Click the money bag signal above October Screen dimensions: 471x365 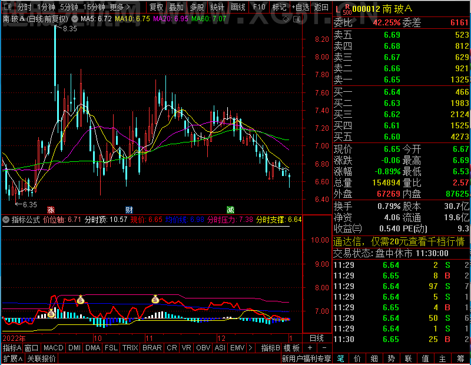[x=81, y=300]
